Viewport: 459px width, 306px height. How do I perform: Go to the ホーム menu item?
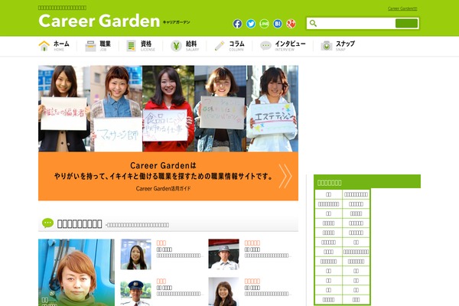tap(61, 46)
